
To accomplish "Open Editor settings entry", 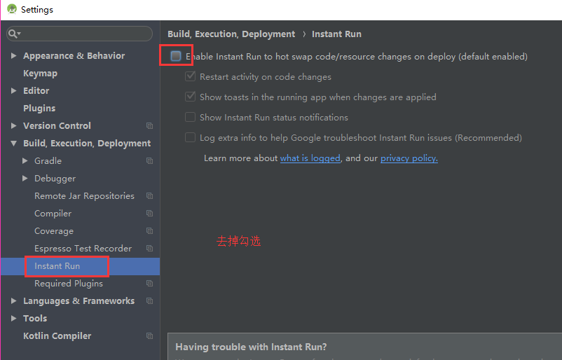I will tap(36, 90).
